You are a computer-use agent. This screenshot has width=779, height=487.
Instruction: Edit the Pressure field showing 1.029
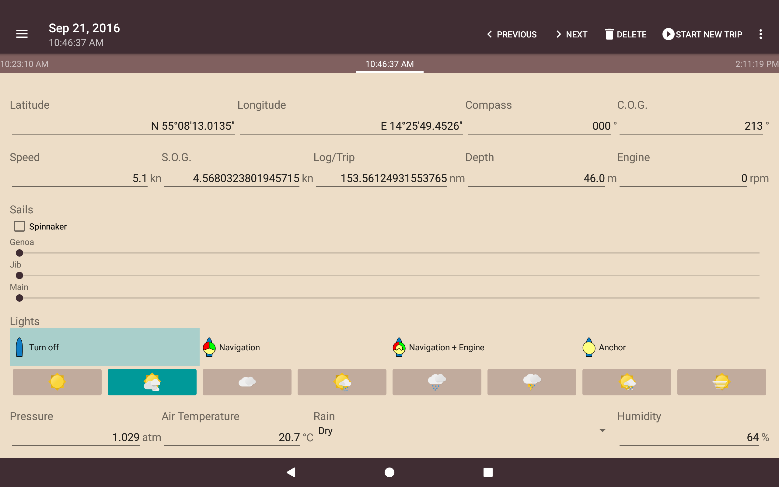(x=76, y=437)
